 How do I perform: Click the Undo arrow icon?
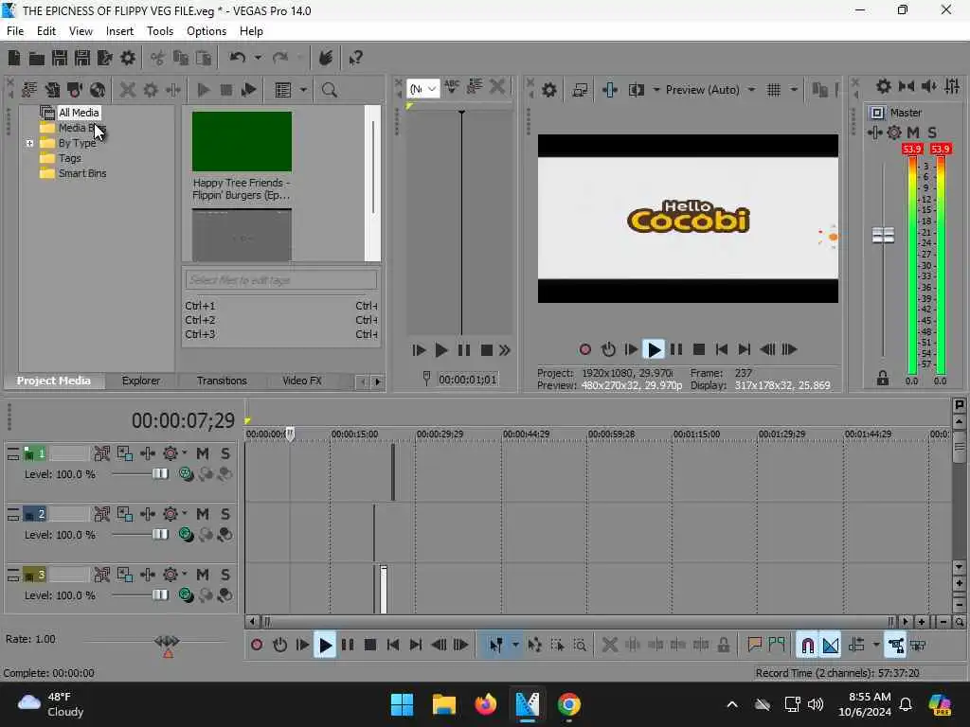[237, 58]
